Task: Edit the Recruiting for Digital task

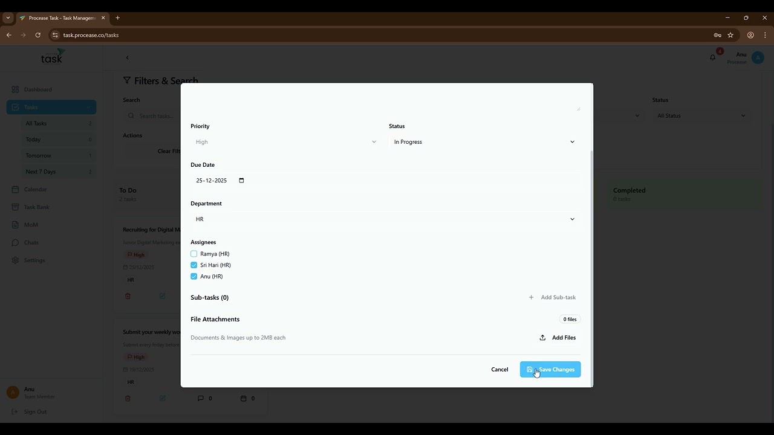Action: 162,296
